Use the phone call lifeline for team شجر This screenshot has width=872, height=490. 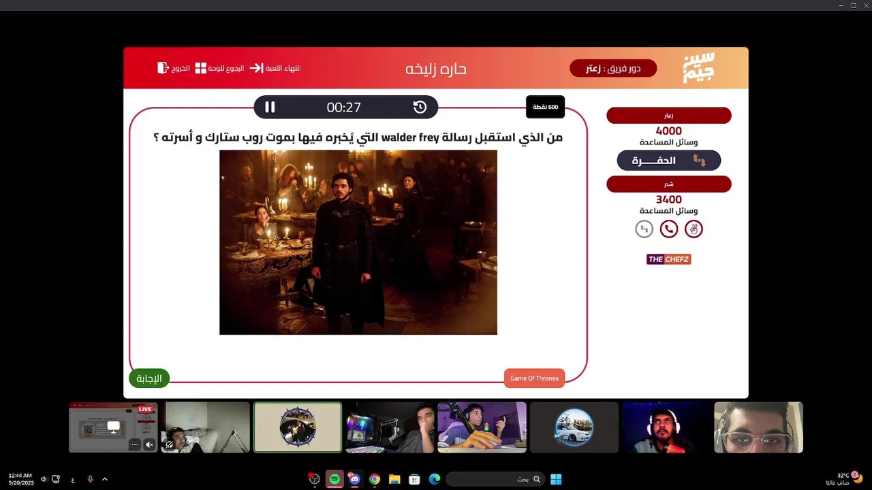(x=669, y=229)
